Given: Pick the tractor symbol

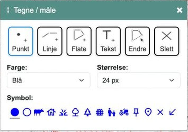Looking at the screenshot, I should point(124,112).
